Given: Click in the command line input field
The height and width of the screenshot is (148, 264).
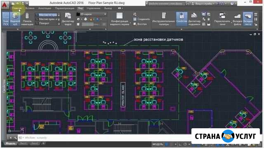Looking at the screenshot, I should 104,138.
